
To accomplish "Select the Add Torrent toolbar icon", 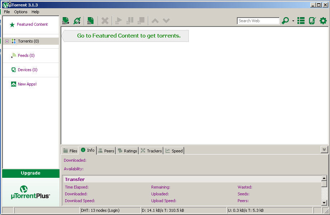I will (66, 20).
